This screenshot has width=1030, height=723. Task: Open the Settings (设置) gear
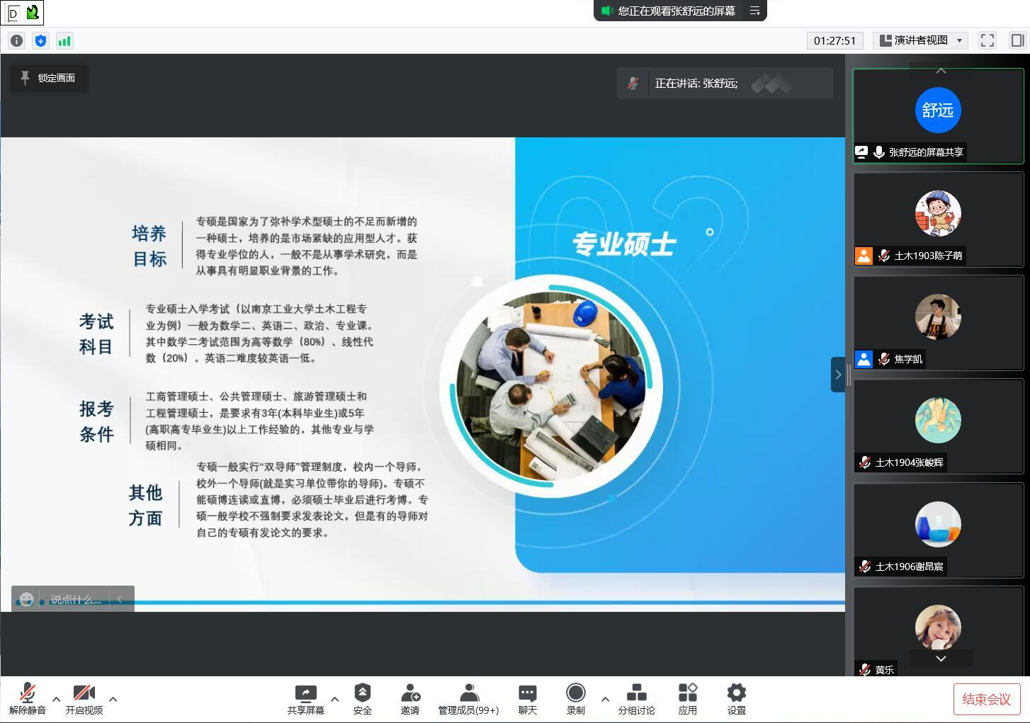736,699
